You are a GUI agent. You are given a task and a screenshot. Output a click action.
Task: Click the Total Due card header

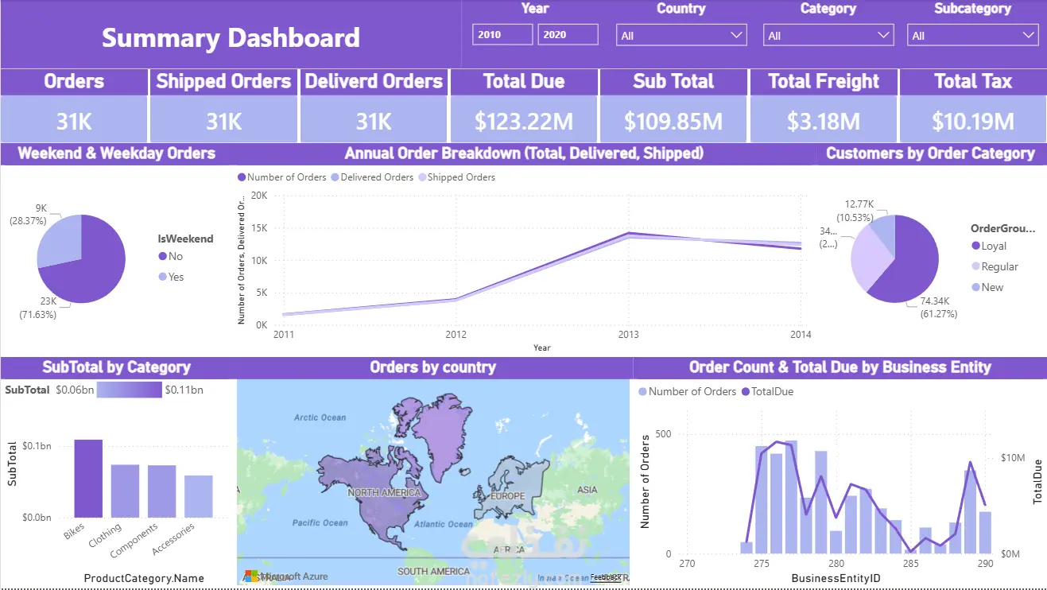[524, 82]
